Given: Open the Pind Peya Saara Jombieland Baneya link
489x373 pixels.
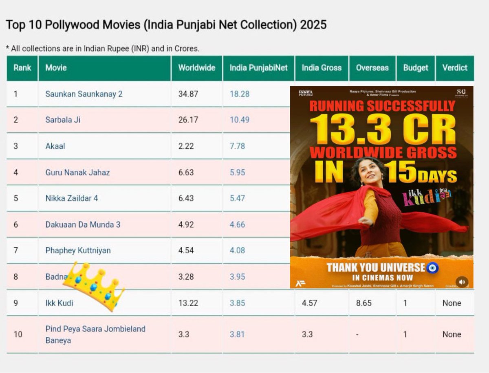Looking at the screenshot, I should pos(95,334).
